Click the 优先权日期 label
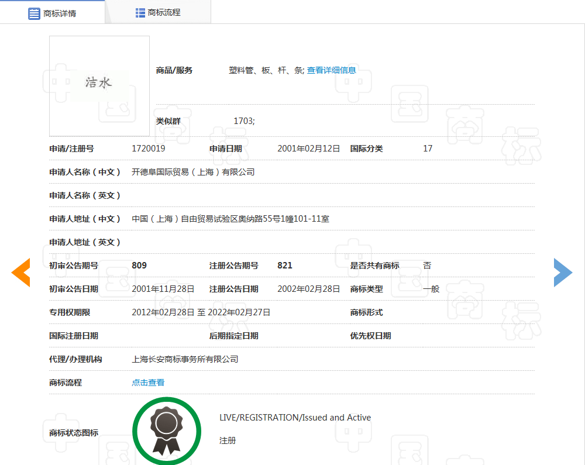Image resolution: width=585 pixels, height=465 pixels. click(370, 336)
